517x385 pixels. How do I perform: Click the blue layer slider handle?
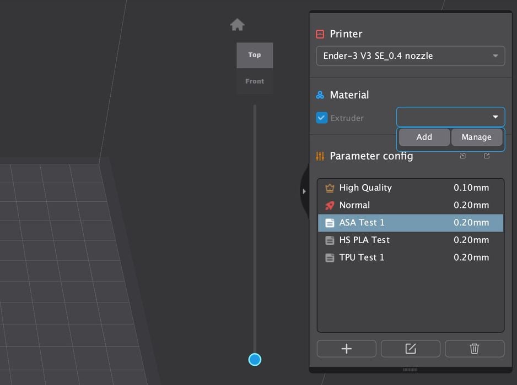coord(255,360)
